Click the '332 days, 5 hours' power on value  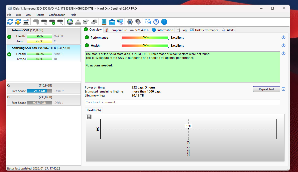coord(143,88)
